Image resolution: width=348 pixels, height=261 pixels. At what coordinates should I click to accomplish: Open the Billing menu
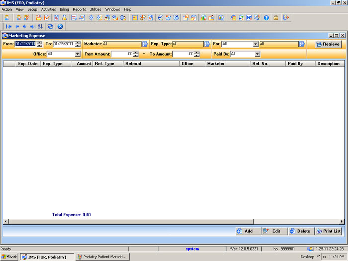pos(64,9)
